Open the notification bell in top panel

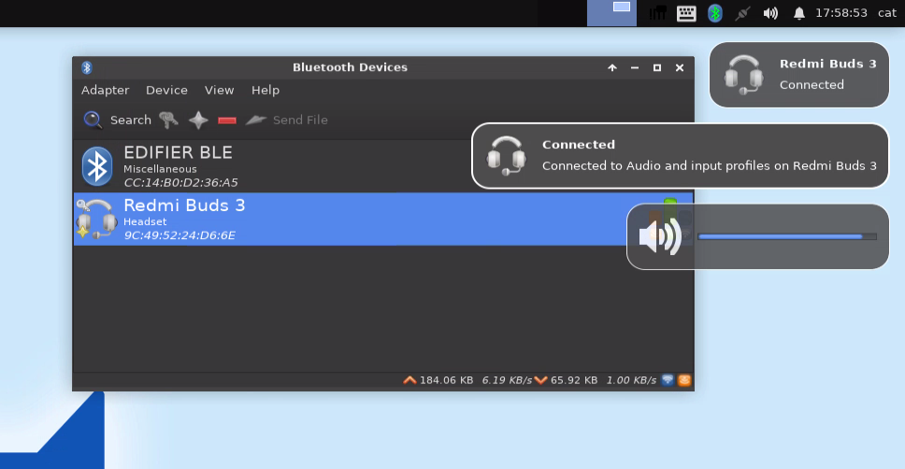[798, 13]
